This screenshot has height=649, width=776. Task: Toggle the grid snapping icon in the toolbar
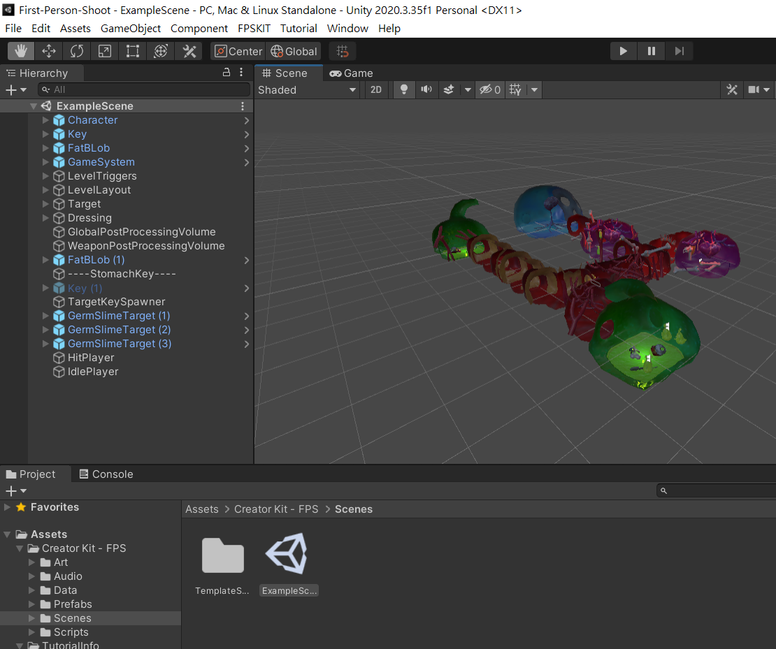[x=343, y=51]
